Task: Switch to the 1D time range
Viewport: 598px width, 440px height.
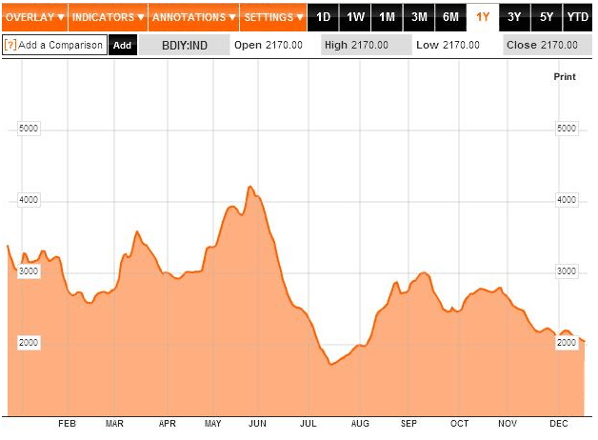Action: click(324, 17)
